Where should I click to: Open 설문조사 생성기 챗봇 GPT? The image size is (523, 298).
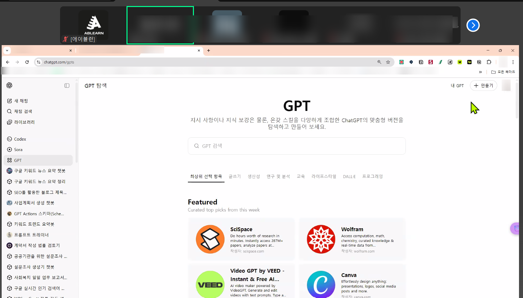[x=38, y=267]
